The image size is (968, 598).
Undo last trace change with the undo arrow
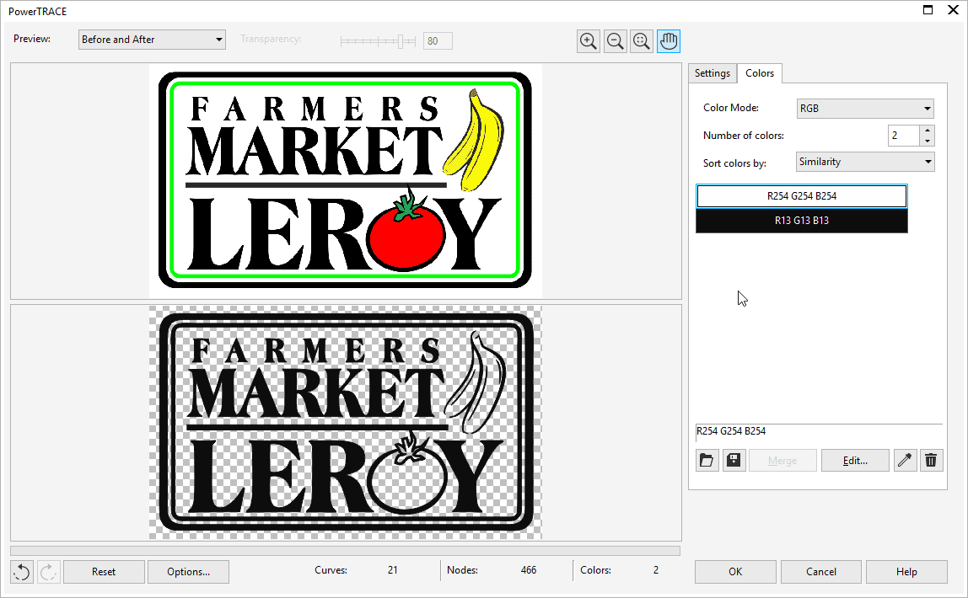(x=21, y=571)
